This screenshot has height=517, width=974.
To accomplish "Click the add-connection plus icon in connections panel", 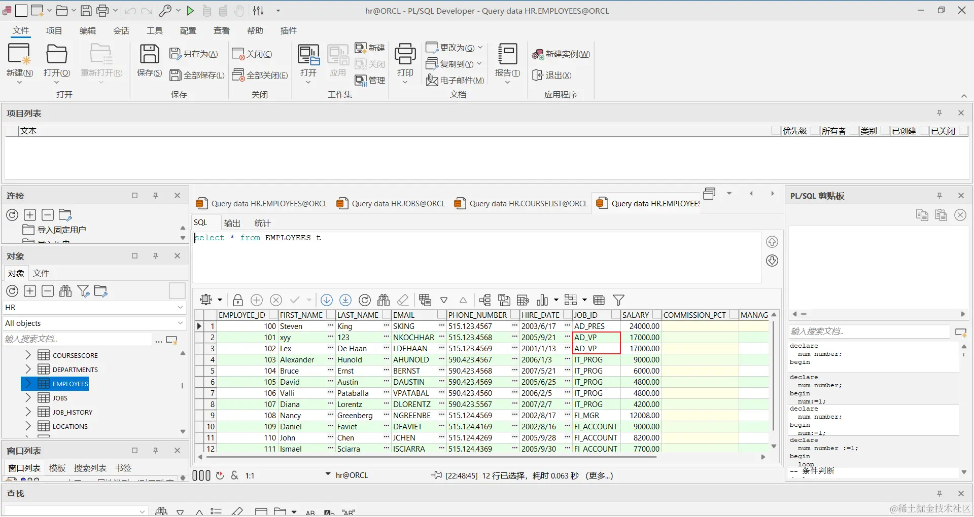I will pyautogui.click(x=30, y=215).
